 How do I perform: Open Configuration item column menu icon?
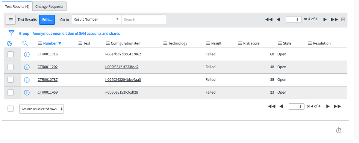pos(108,43)
